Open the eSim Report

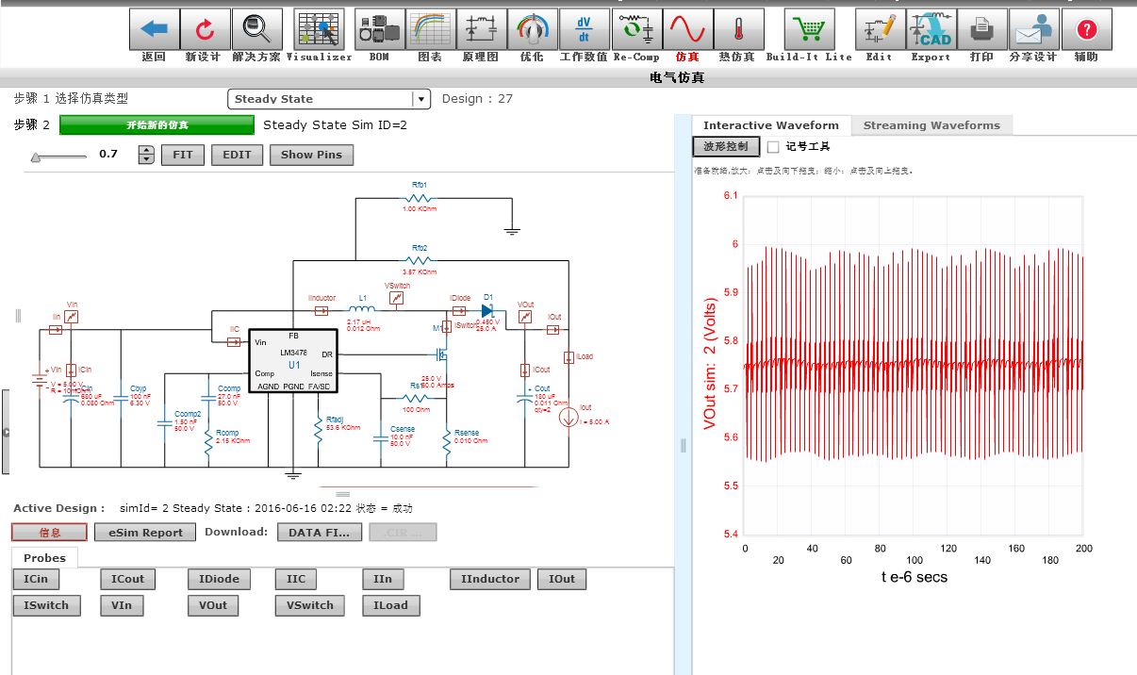click(145, 533)
